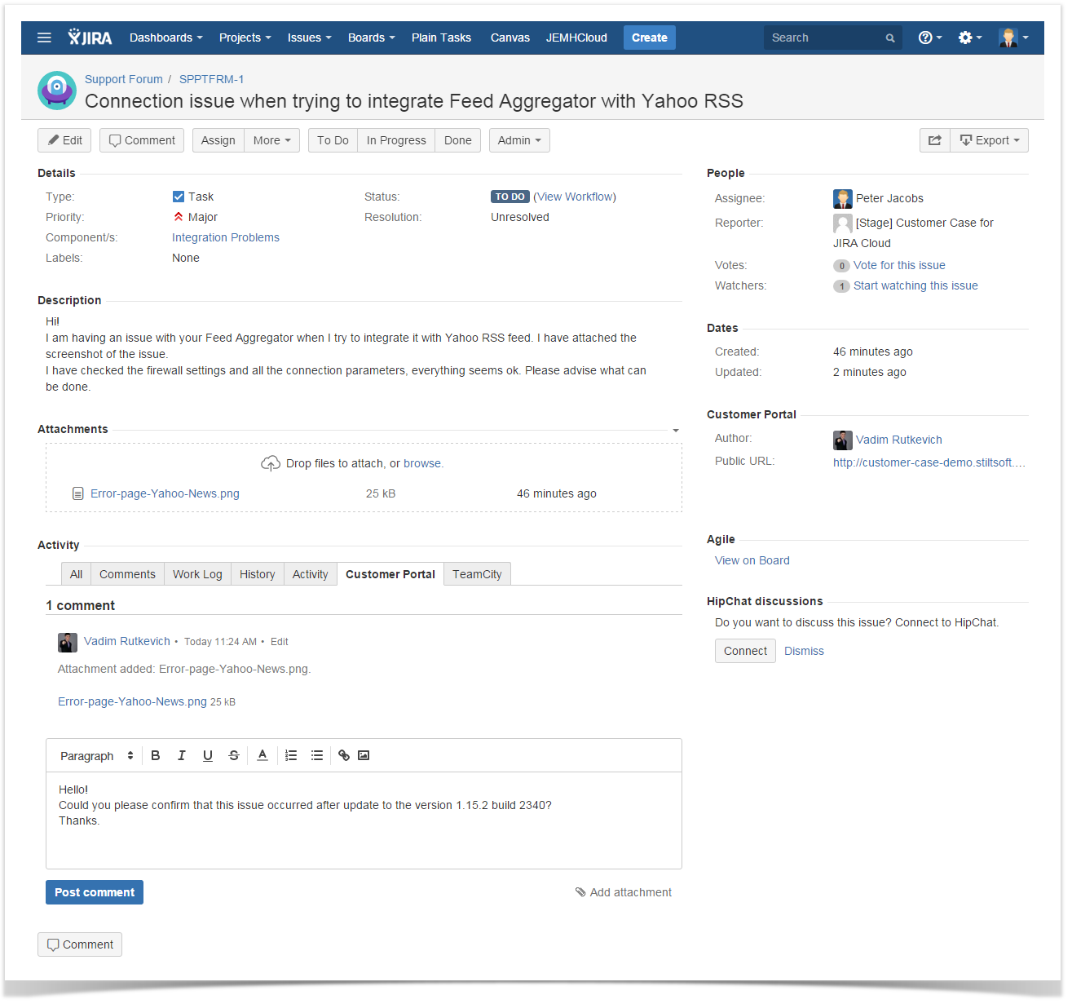Screen dimensions: 1072x1004
Task: Toggle italic formatting in editor
Action: [x=182, y=755]
